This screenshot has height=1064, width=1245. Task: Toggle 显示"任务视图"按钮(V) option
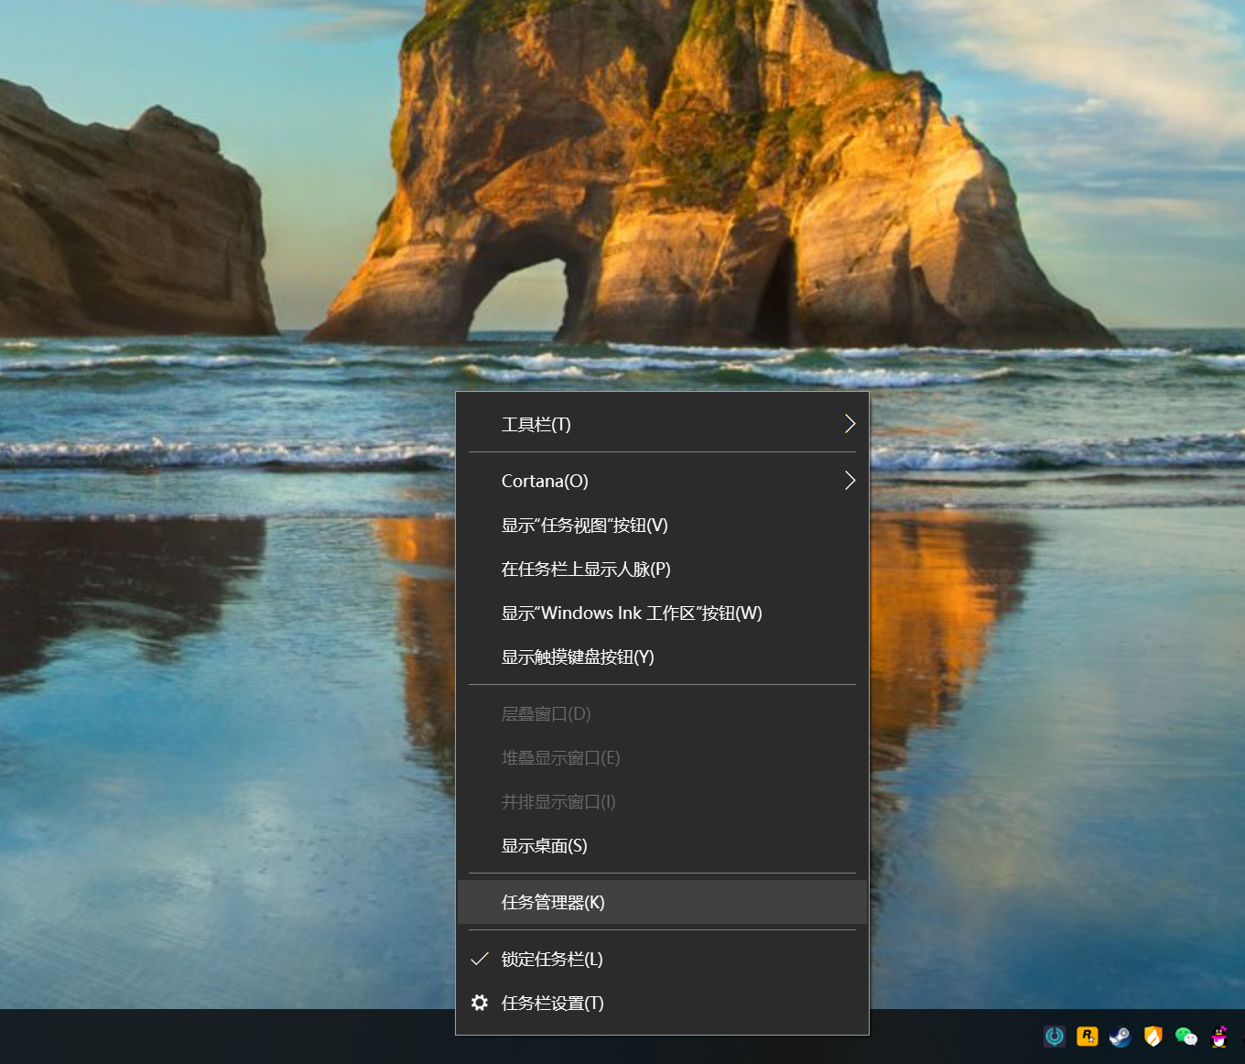point(662,525)
